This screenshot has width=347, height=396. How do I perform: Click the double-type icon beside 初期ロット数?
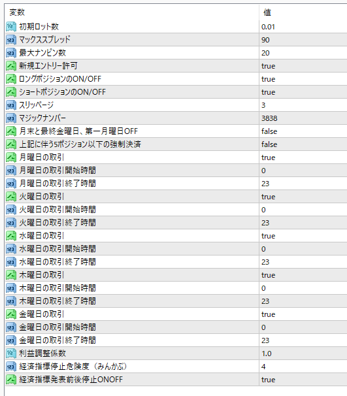coord(11,27)
